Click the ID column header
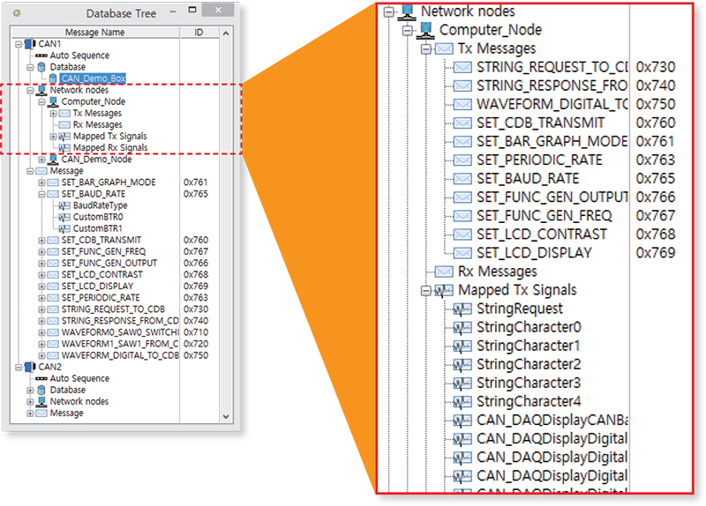This screenshot has height=506, width=706. coord(198,33)
